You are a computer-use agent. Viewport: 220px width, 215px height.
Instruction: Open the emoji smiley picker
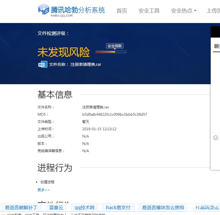coord(216,138)
